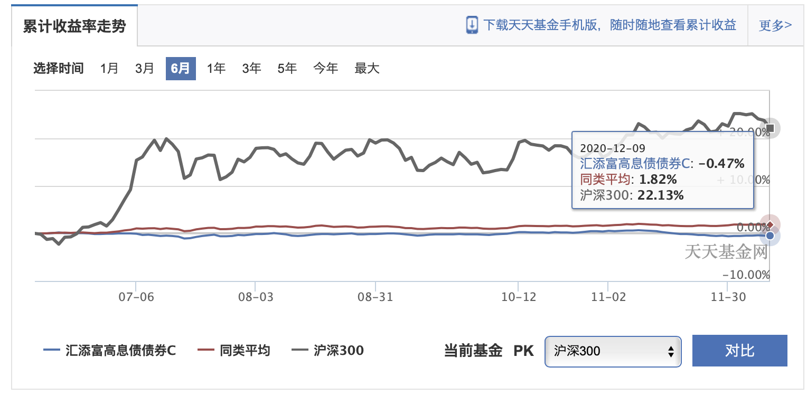Click the mobile phone download icon
Viewport: 807px width, 395px height.
[472, 25]
